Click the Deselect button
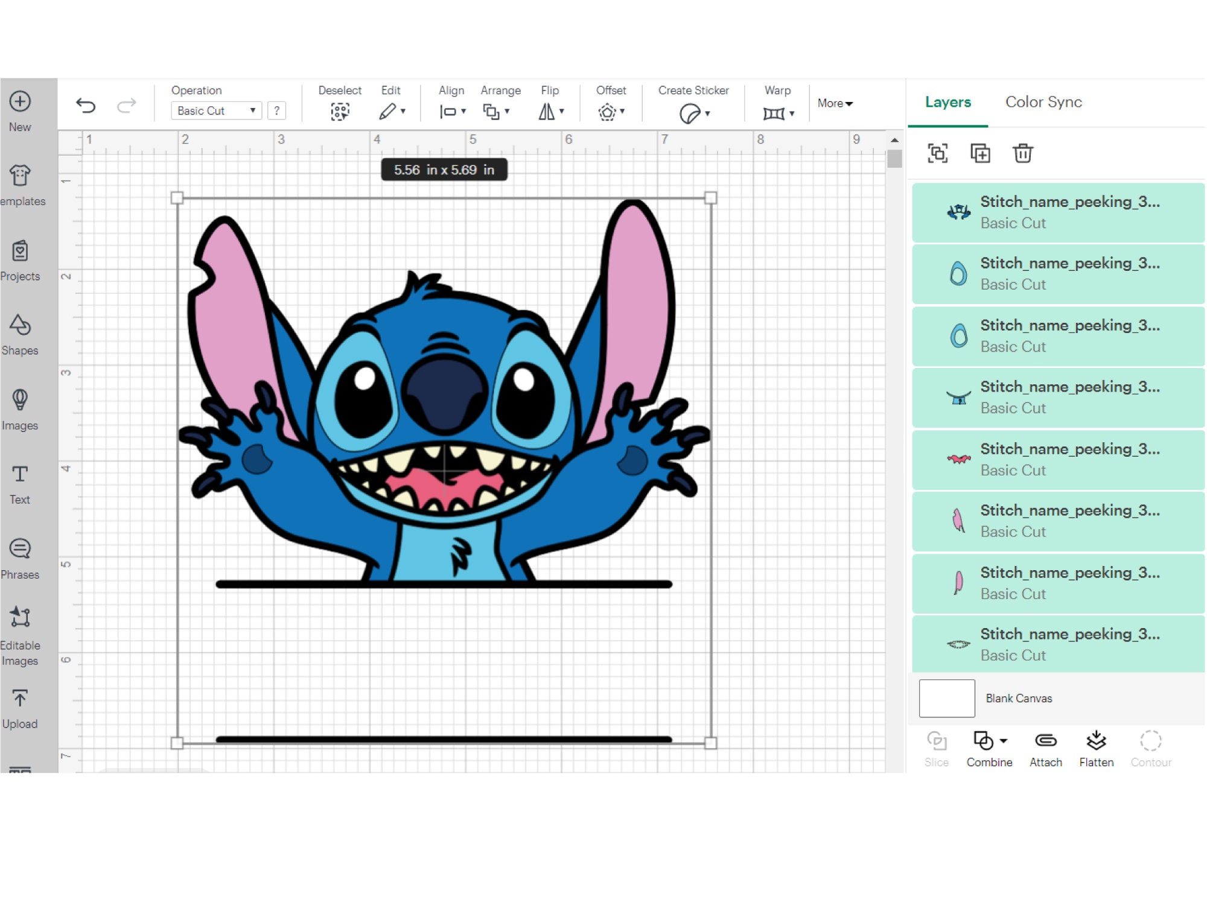Image resolution: width=1207 pixels, height=905 pixels. [x=340, y=110]
